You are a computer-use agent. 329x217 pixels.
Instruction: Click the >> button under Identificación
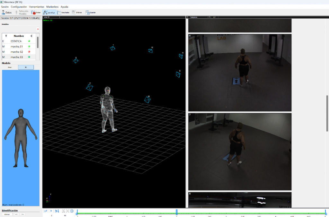(x=22, y=214)
